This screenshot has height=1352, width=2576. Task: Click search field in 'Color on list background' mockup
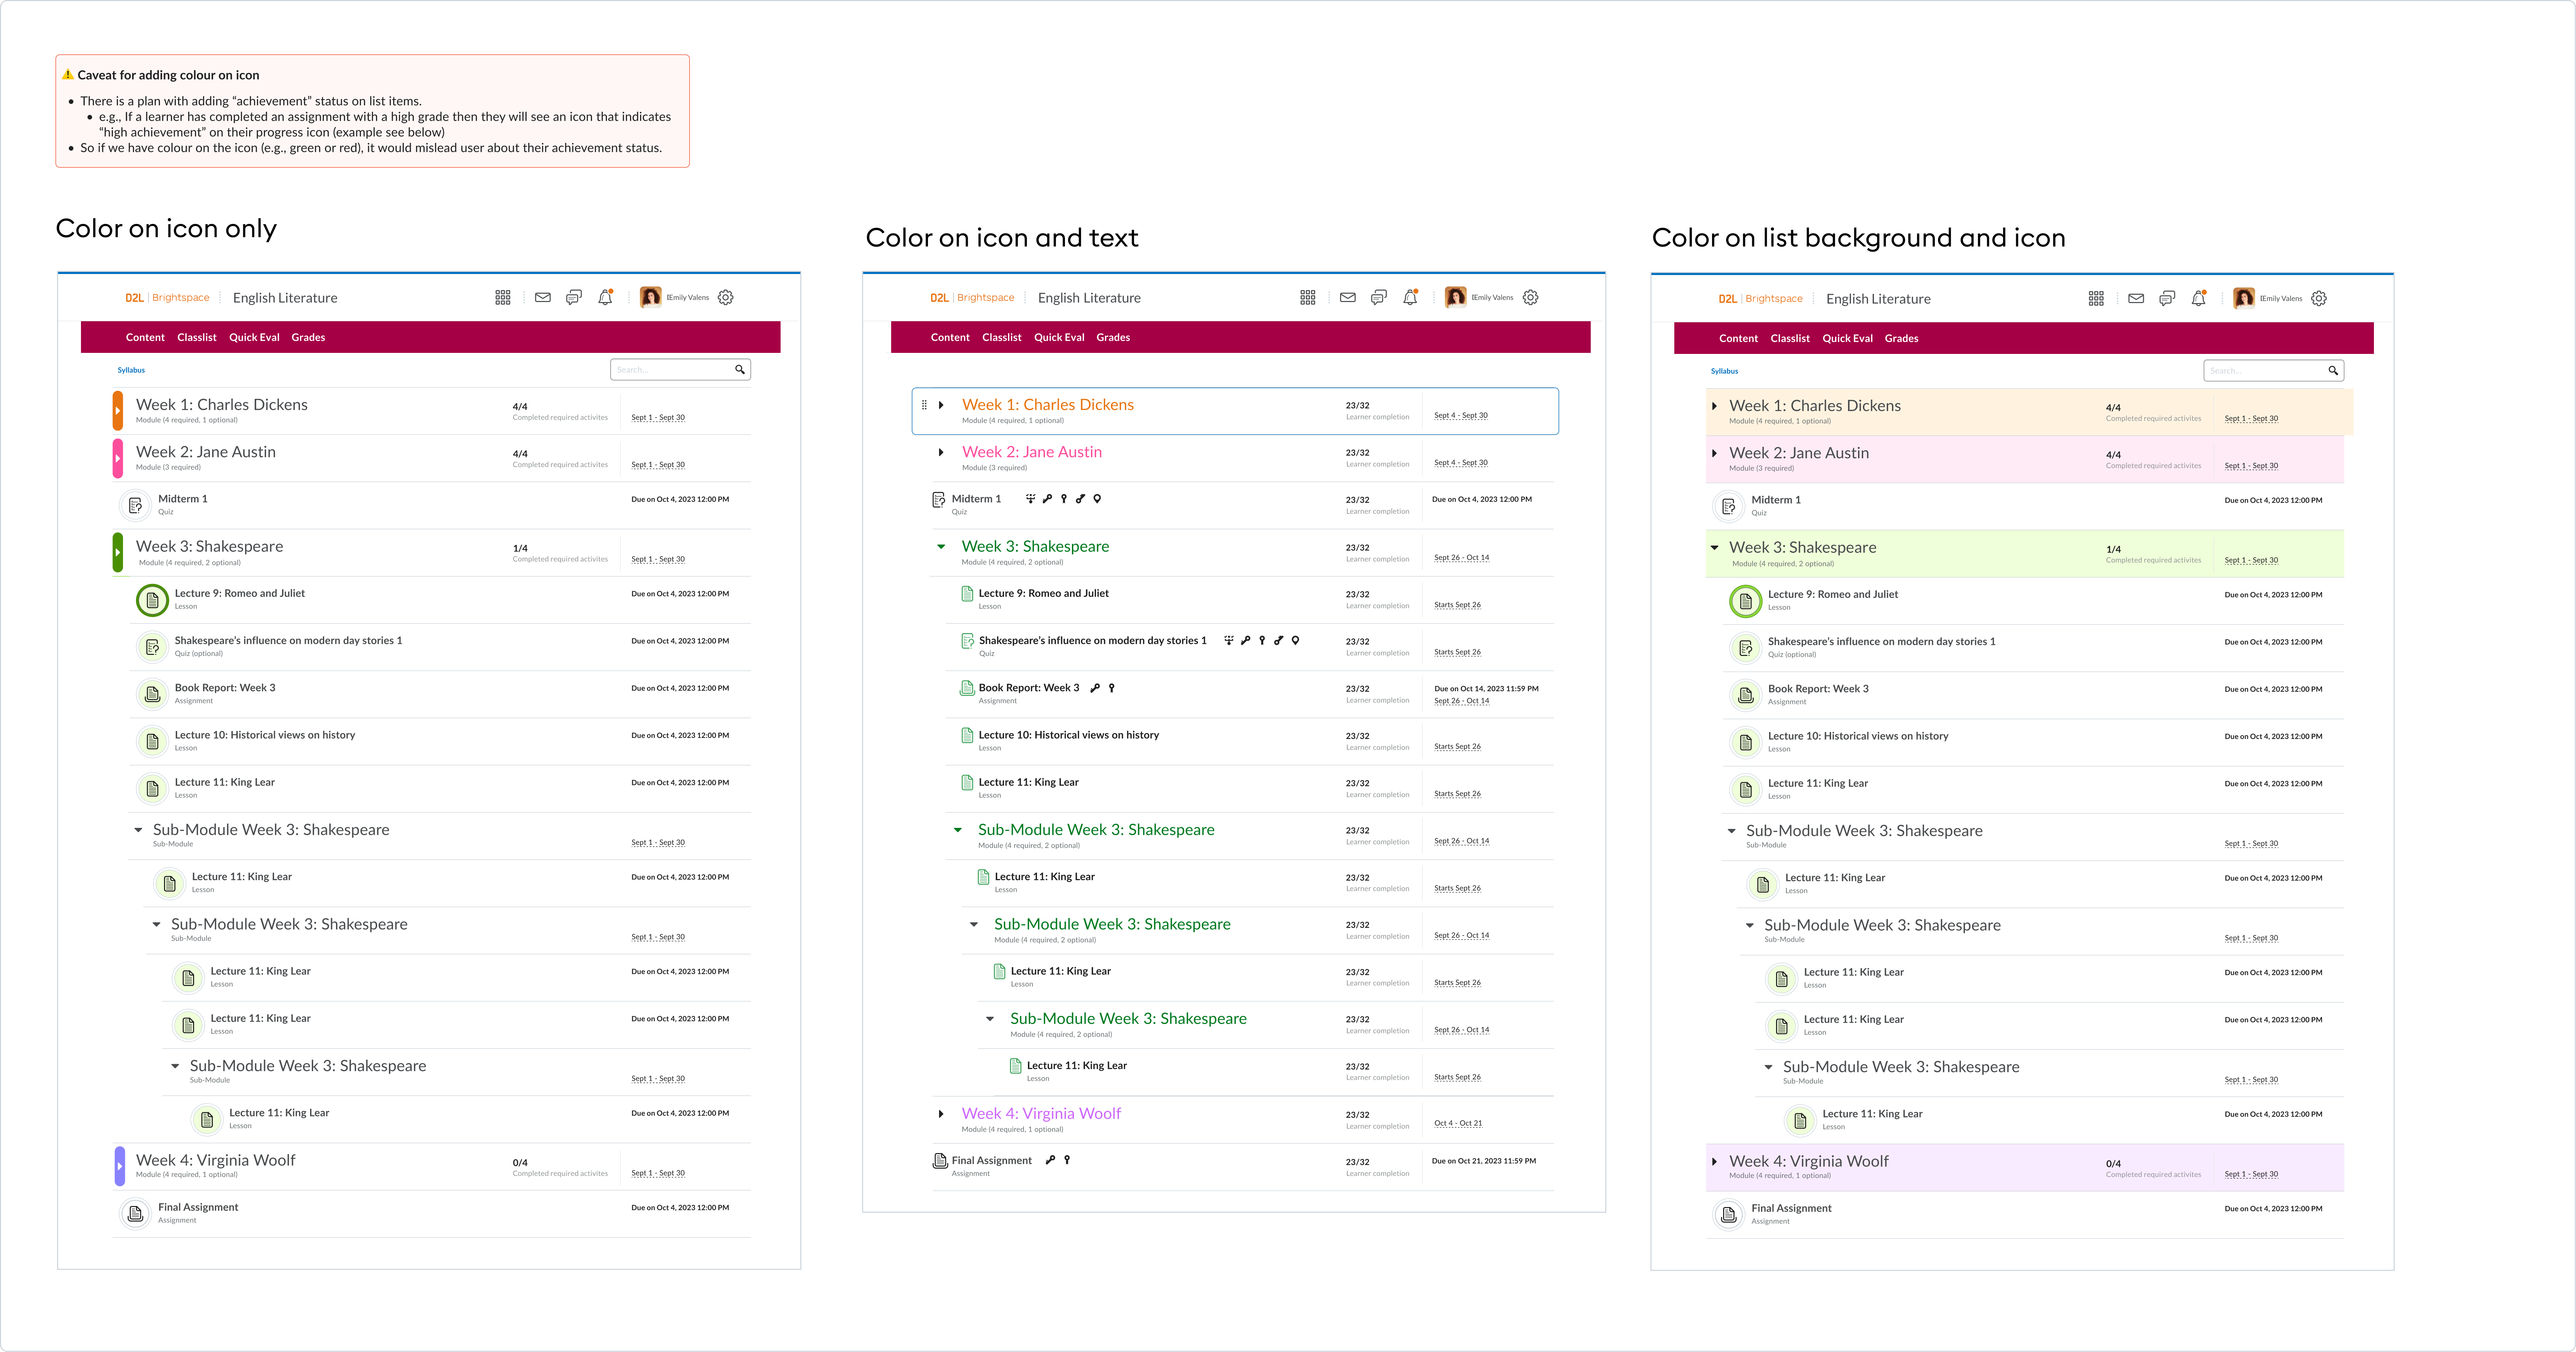(x=2262, y=371)
